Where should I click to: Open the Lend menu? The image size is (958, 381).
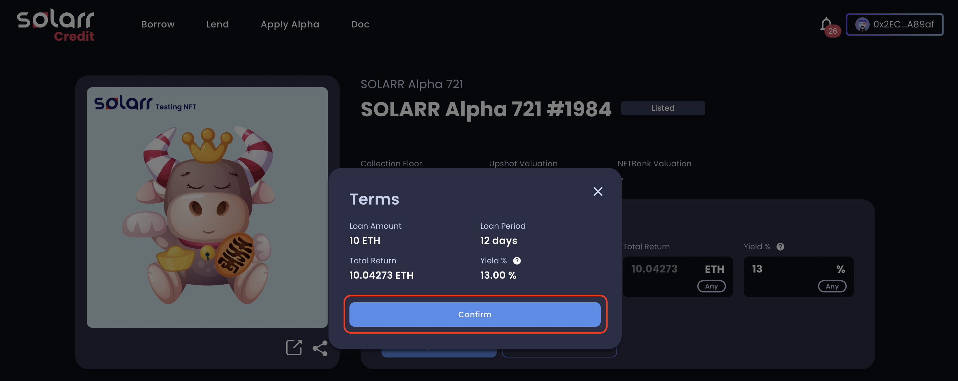point(218,25)
